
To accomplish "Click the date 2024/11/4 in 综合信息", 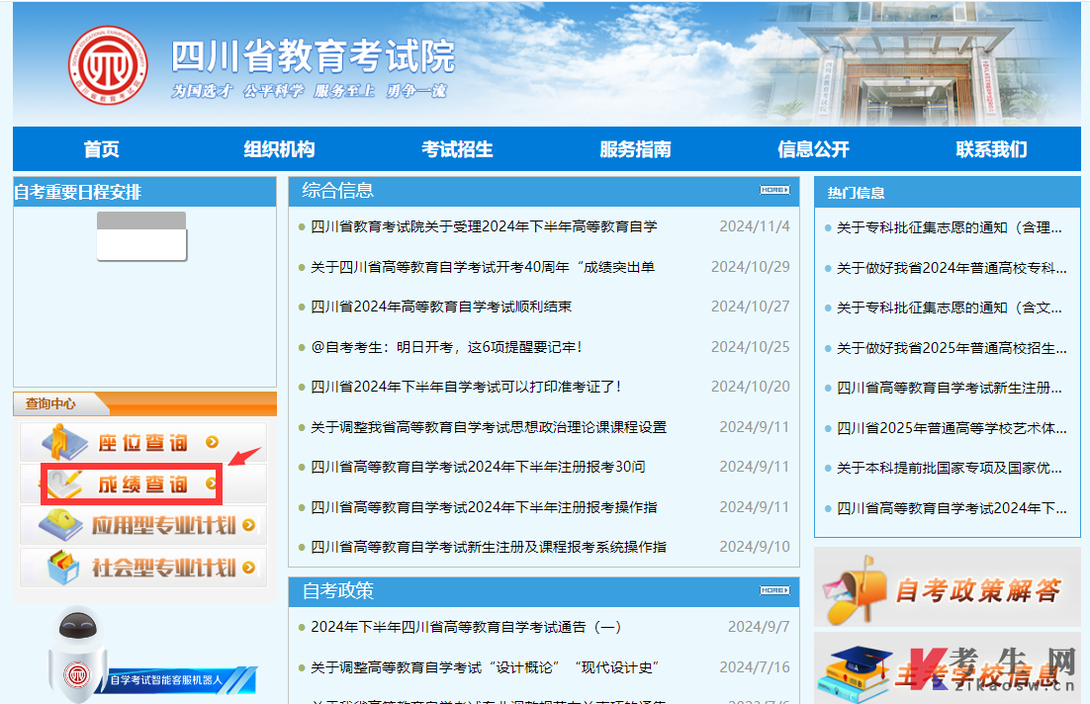I will click(x=755, y=226).
